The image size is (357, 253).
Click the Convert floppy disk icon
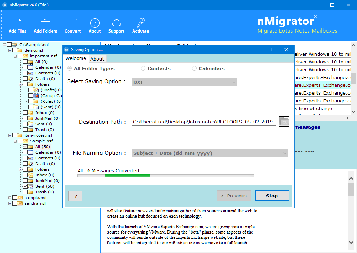[x=73, y=23]
